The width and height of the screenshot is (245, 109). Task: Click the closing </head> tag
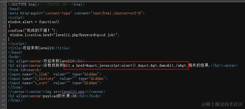coord(15,52)
